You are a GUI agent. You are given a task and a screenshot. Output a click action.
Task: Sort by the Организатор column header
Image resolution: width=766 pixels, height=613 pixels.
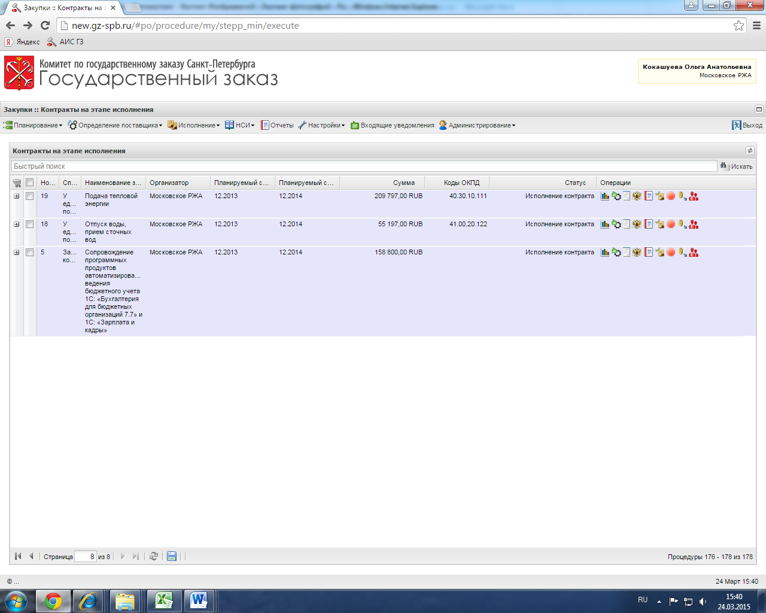pyautogui.click(x=178, y=183)
